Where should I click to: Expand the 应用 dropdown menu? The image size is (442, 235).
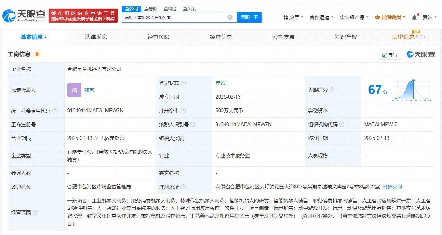[x=293, y=17]
